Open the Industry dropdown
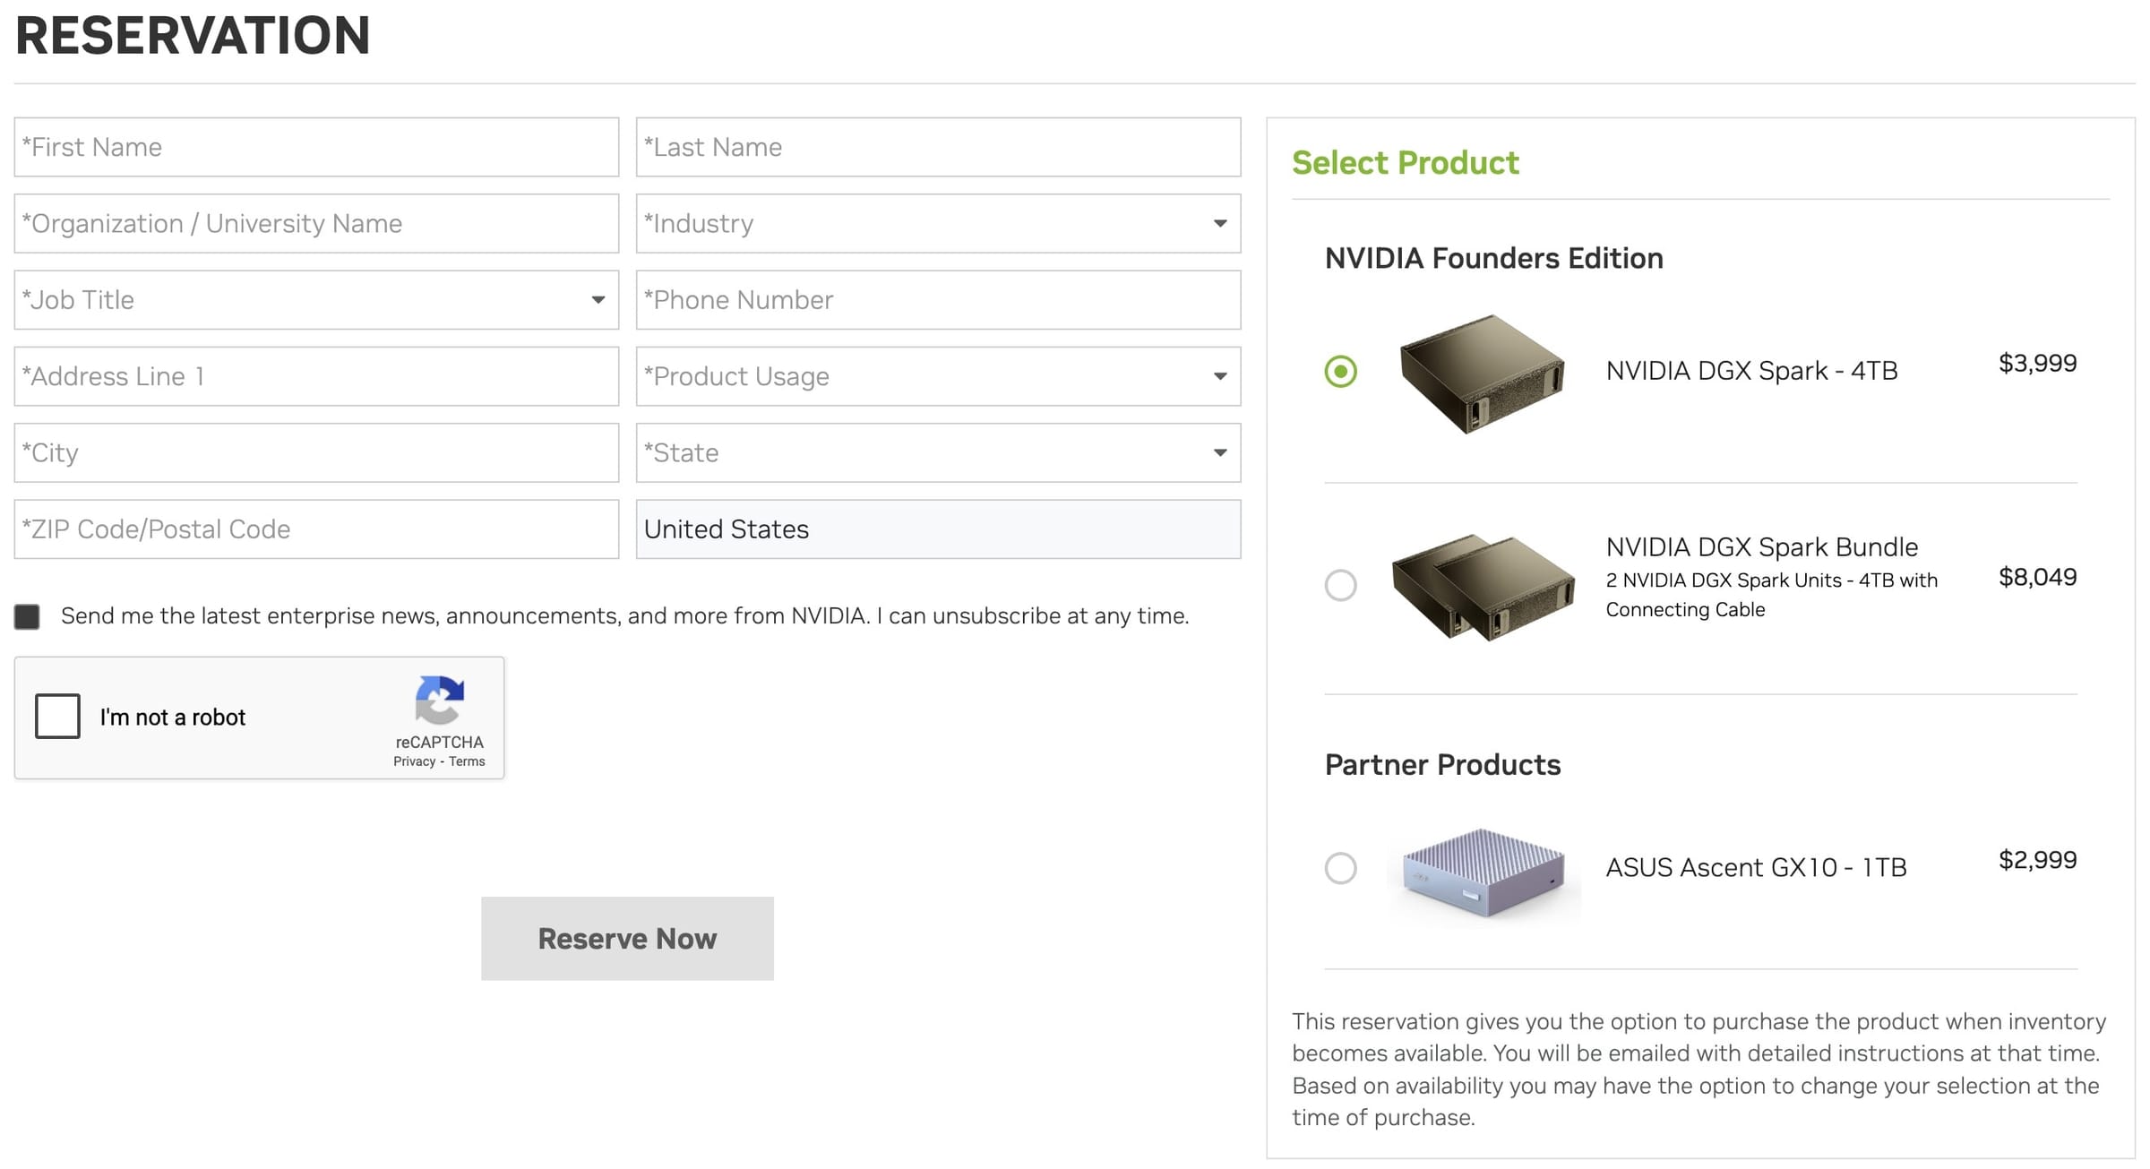The height and width of the screenshot is (1169, 2150). pyautogui.click(x=1220, y=223)
